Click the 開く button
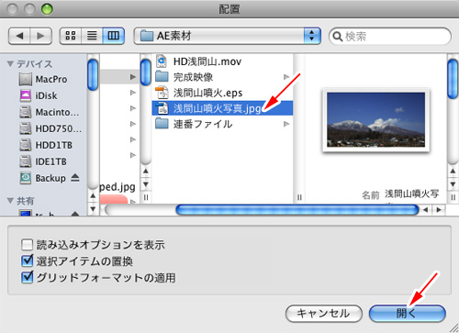 (408, 314)
